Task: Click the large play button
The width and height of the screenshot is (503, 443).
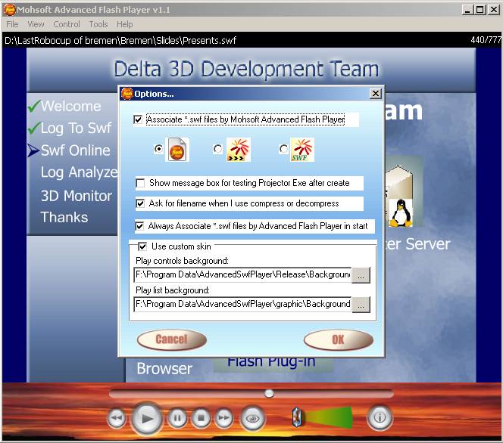Action: coord(147,418)
